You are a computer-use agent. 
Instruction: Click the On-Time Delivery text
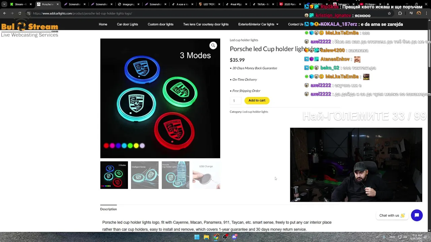[x=244, y=79]
